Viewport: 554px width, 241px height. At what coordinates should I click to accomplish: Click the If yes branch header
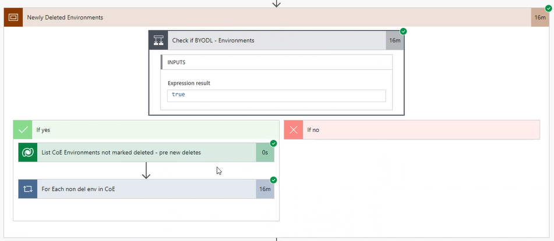coord(146,130)
